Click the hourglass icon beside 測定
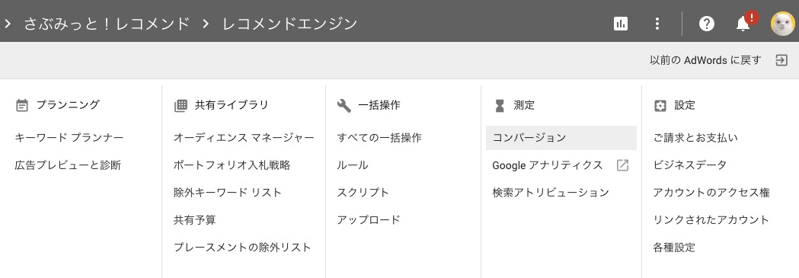Screen dimensions: 799x278 (x=500, y=105)
